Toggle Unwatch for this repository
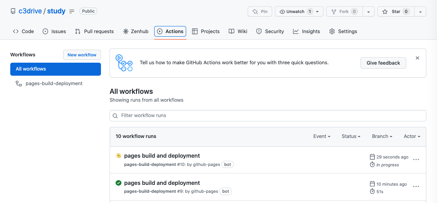 [x=295, y=11]
